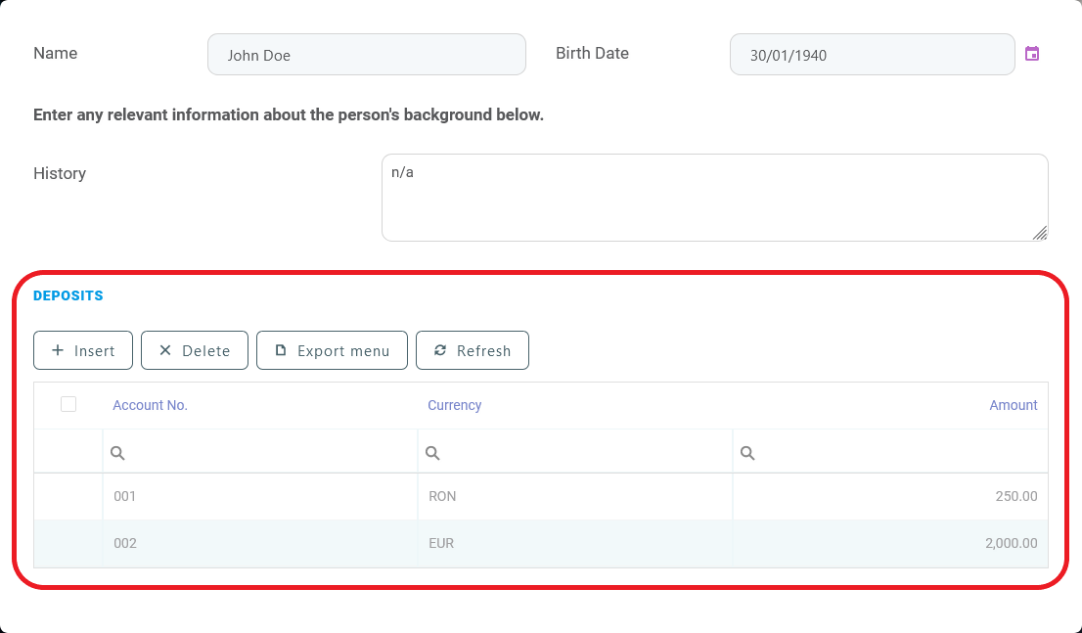The height and width of the screenshot is (633, 1082).
Task: Select the RON deposit row for account 001
Action: [x=391, y=496]
